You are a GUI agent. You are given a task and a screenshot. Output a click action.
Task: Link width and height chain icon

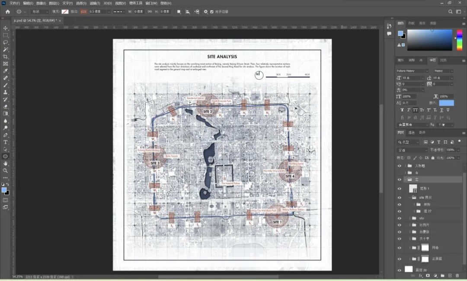pyautogui.click(x=150, y=12)
